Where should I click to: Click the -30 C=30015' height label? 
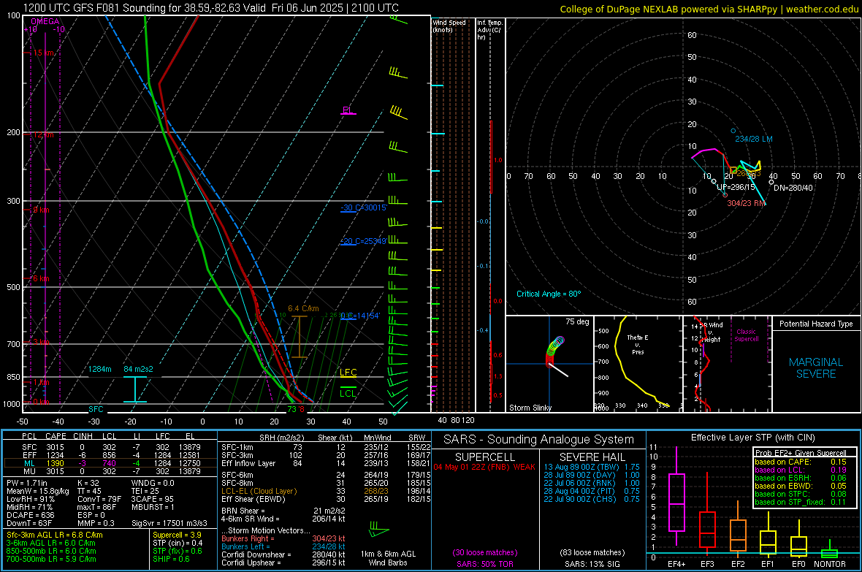click(x=364, y=207)
